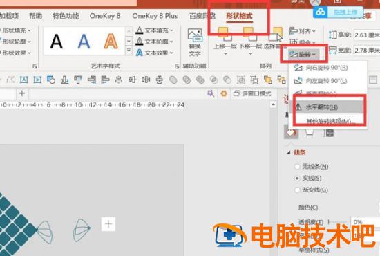The width and height of the screenshot is (380, 256).
Task: Switch to the 特色功能 tab
Action: (66, 16)
